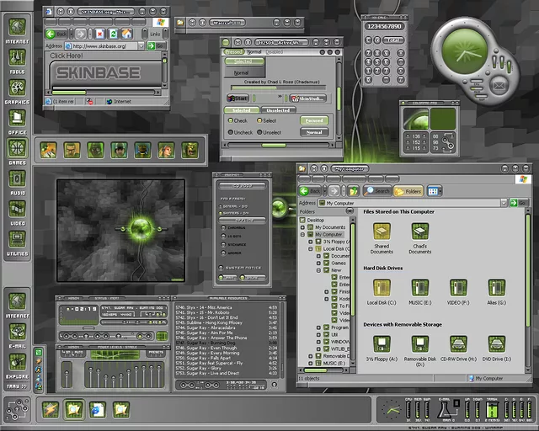This screenshot has width=539, height=431.
Task: Select the Check radio option
Action: [231, 120]
